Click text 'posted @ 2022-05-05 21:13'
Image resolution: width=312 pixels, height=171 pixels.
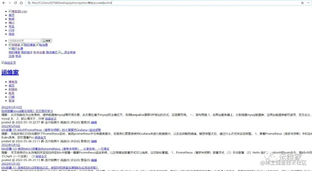21,160
